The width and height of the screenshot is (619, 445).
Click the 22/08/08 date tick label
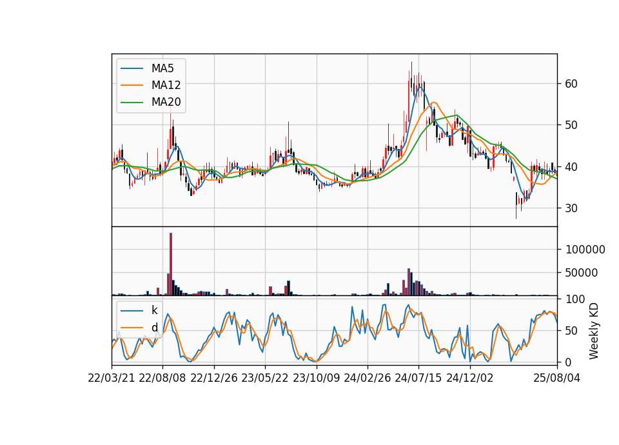tap(162, 378)
